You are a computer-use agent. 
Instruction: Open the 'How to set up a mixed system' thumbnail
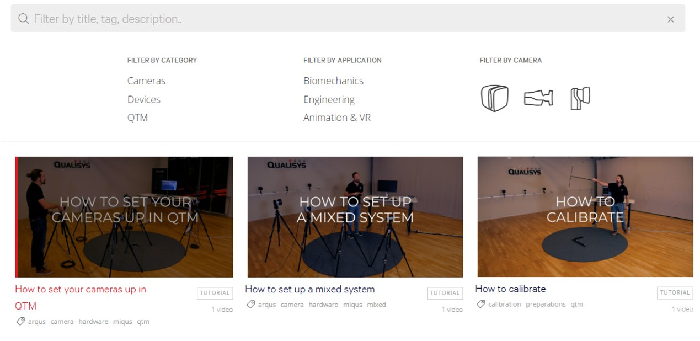pyautogui.click(x=355, y=216)
